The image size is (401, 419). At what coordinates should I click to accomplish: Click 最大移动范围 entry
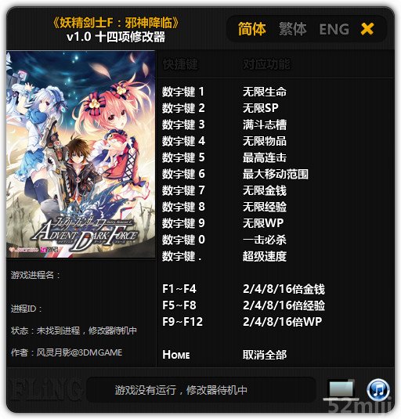tap(276, 174)
